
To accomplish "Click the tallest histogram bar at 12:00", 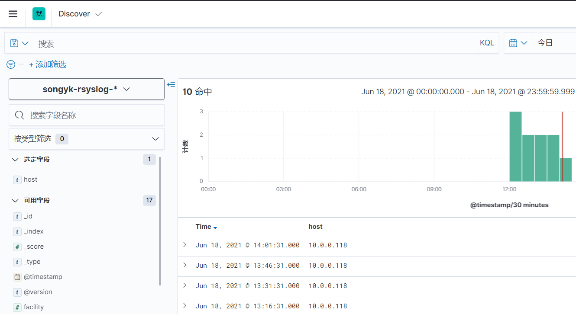I will 515,147.
